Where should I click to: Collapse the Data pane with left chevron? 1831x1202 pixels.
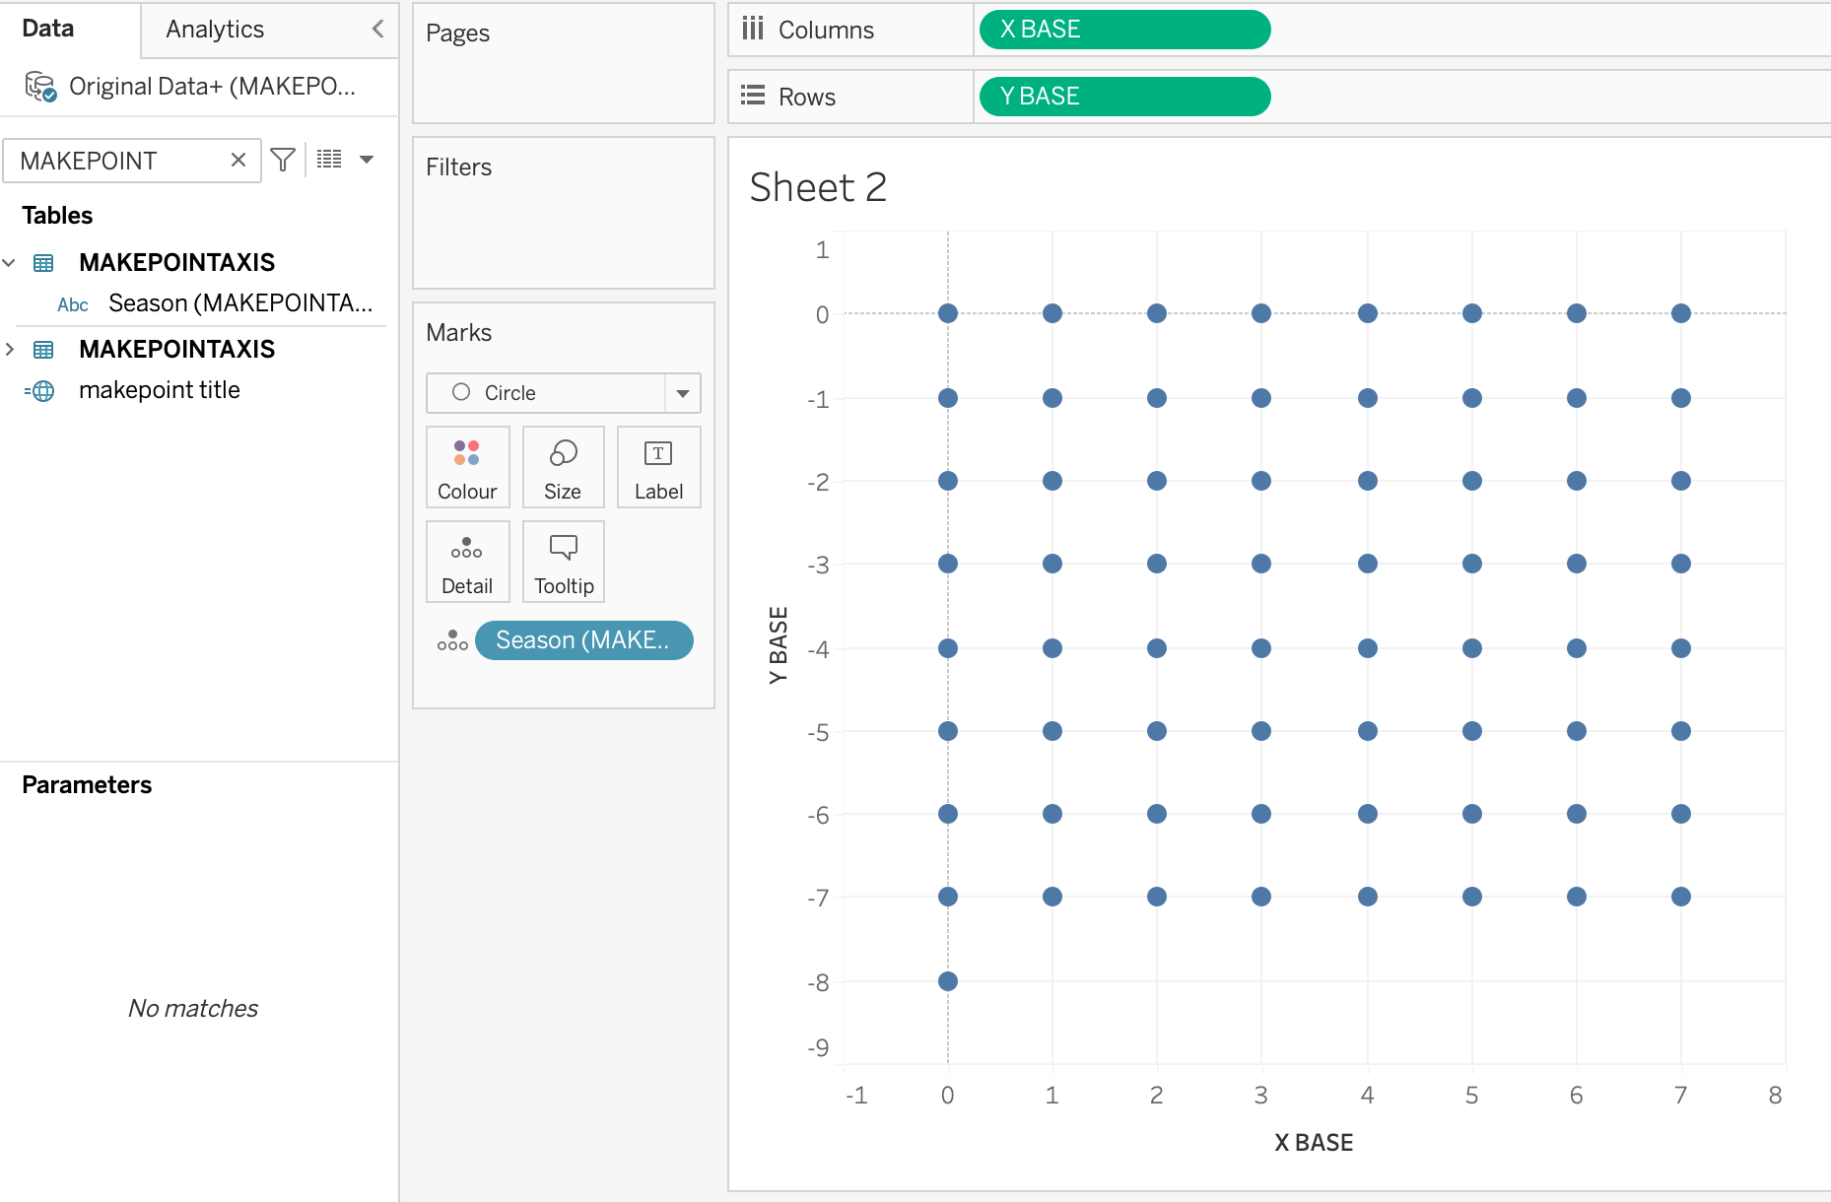tap(377, 29)
